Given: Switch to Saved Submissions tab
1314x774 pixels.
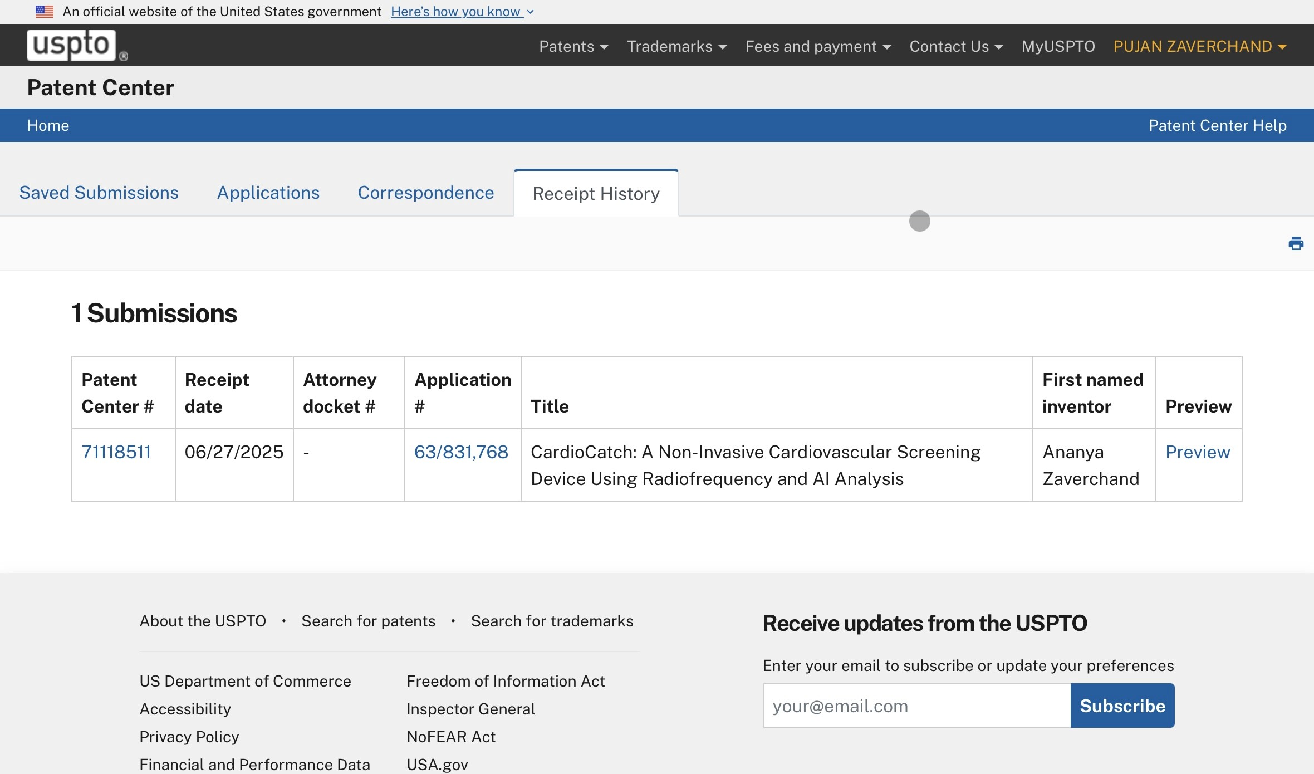Looking at the screenshot, I should [x=99, y=193].
